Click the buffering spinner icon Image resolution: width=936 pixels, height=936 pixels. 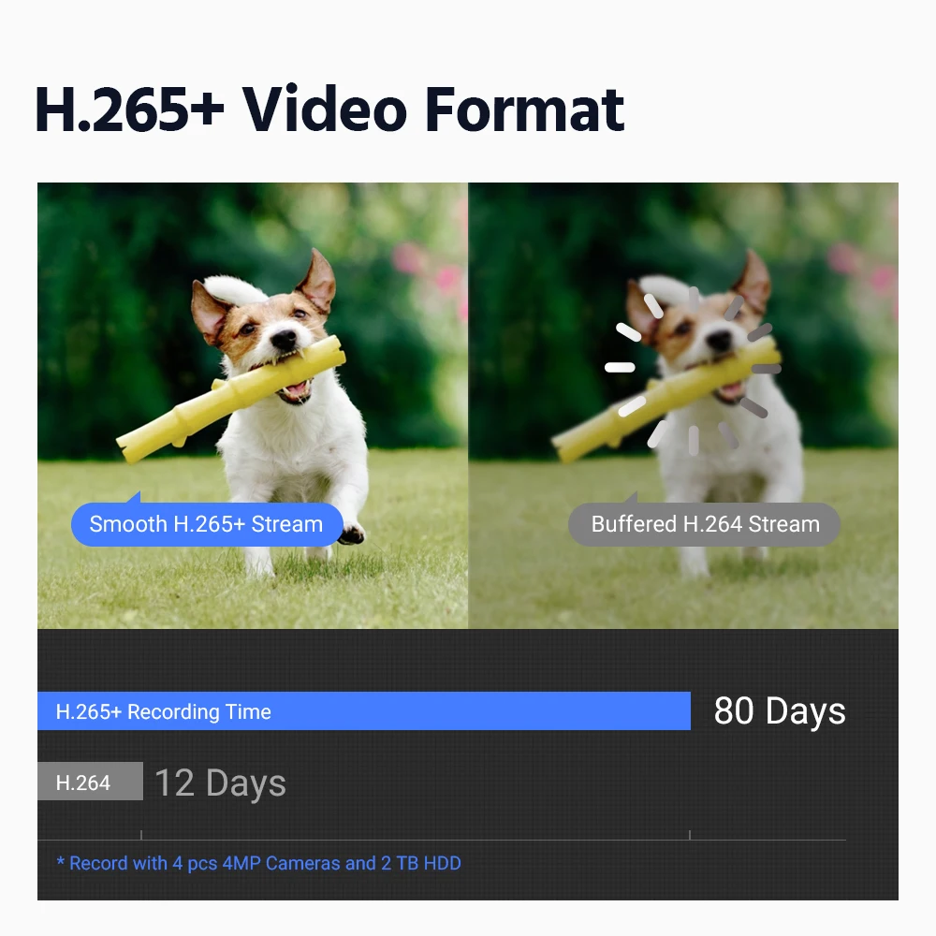[693, 369]
